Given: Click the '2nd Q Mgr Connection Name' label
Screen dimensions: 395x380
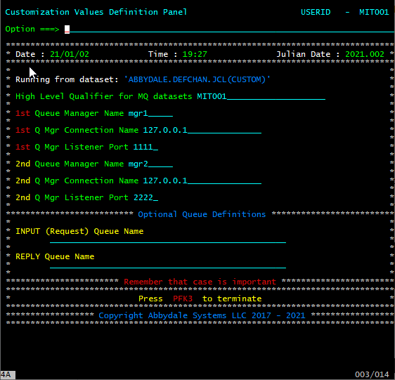Looking at the screenshot, I should [x=77, y=181].
